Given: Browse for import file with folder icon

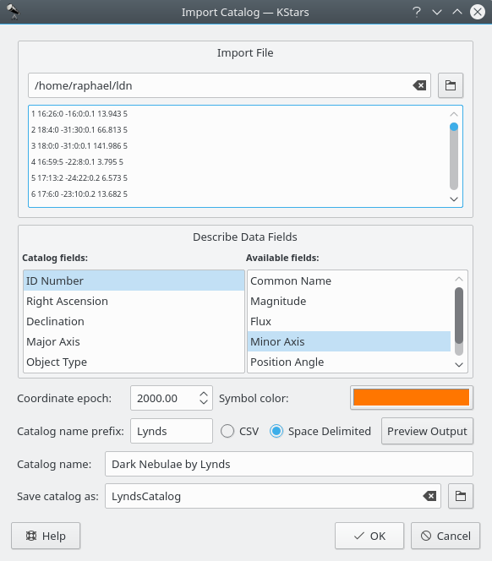Looking at the screenshot, I should click(451, 85).
